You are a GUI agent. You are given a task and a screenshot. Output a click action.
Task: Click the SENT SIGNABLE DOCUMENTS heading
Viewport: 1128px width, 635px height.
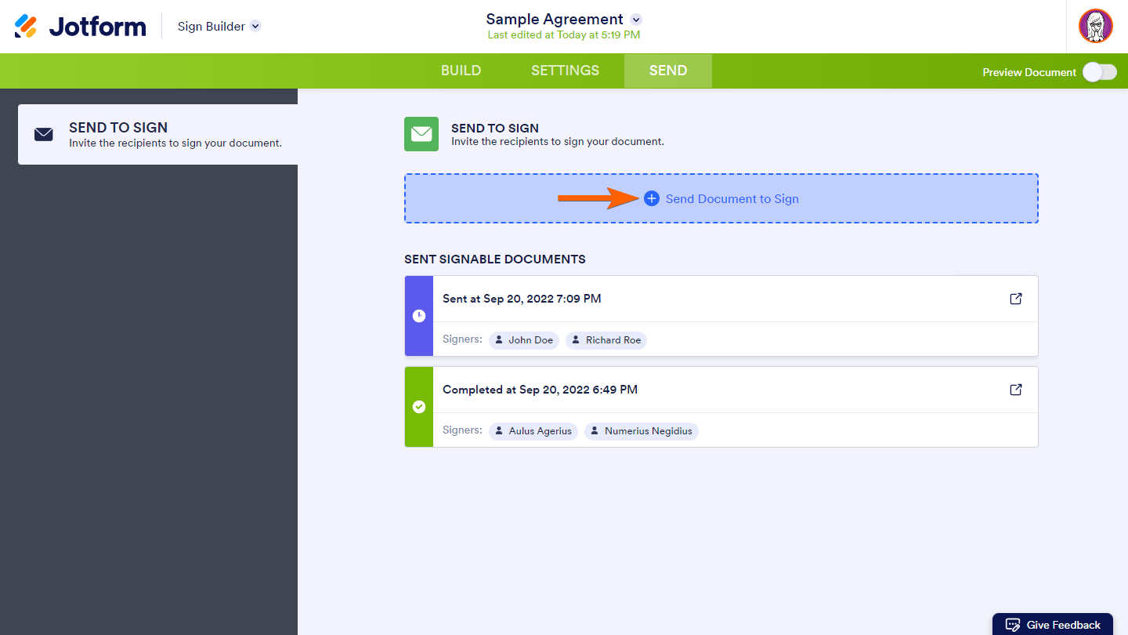point(495,259)
